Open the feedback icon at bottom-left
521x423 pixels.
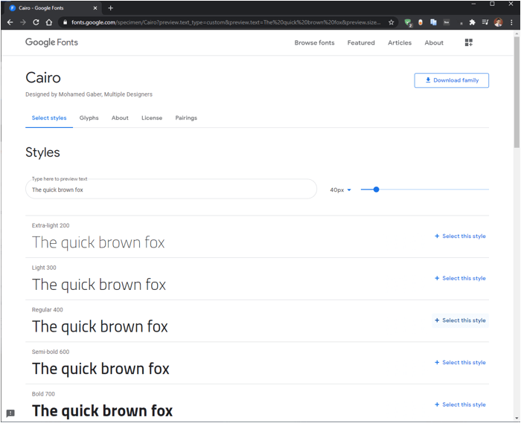10,413
